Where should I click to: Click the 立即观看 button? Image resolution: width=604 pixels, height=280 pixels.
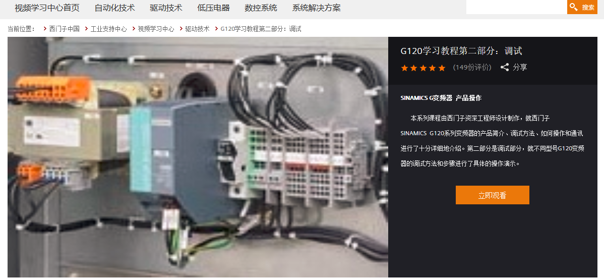point(492,195)
